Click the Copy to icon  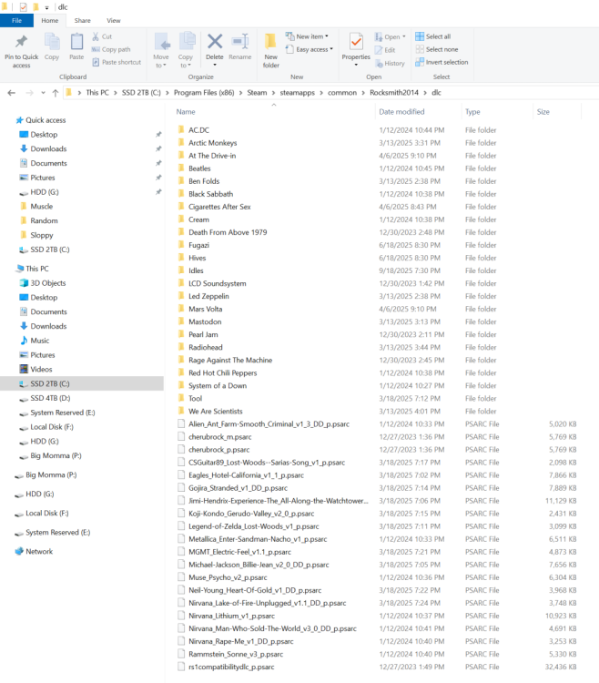[188, 41]
